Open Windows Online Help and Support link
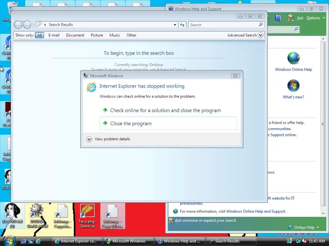The image size is (329, 246). [x=256, y=211]
